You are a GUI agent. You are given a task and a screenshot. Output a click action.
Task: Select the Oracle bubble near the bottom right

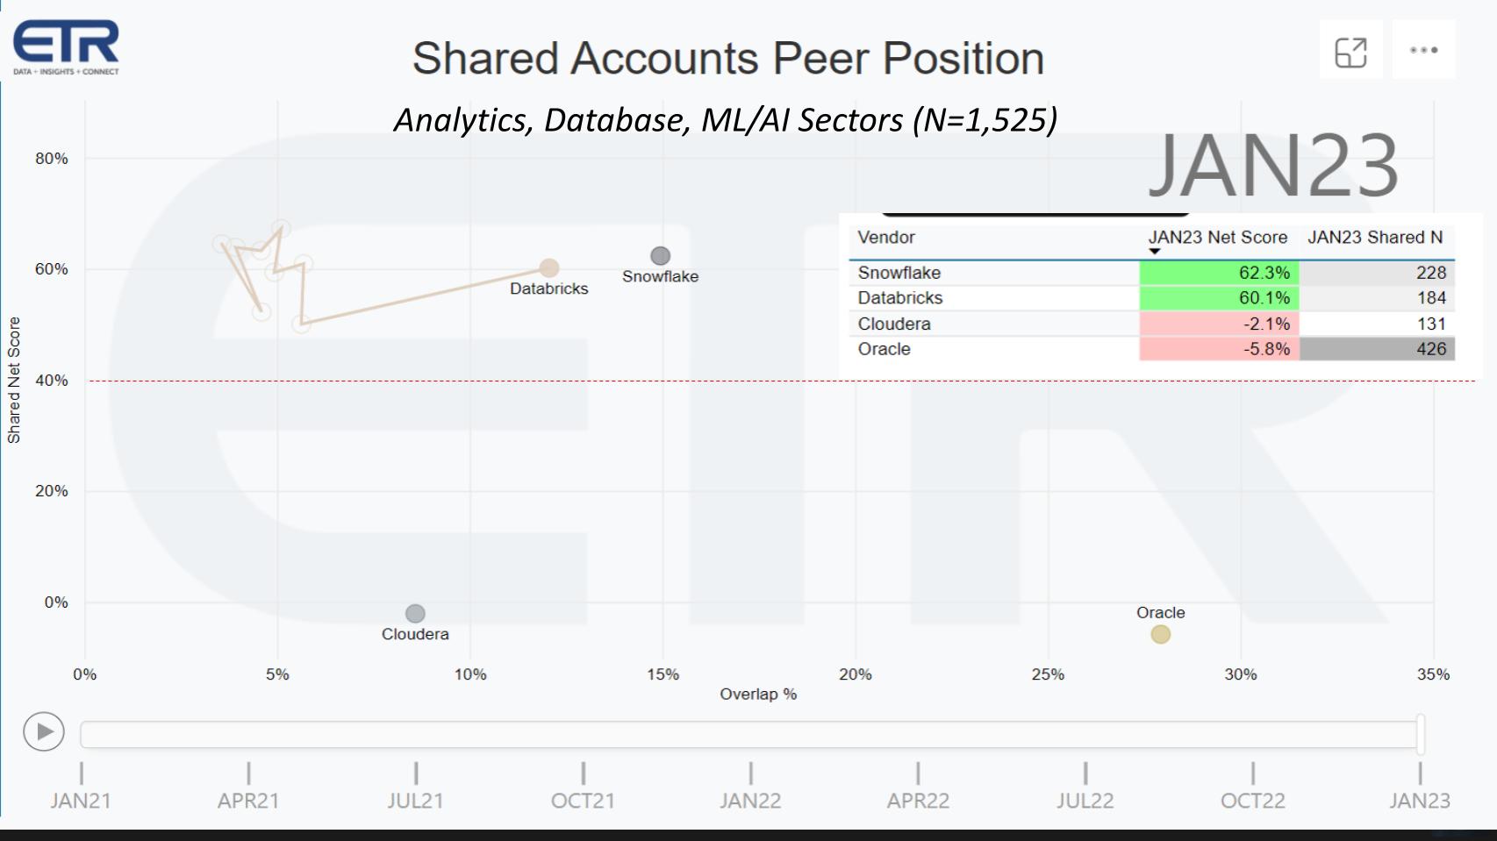[x=1160, y=633]
